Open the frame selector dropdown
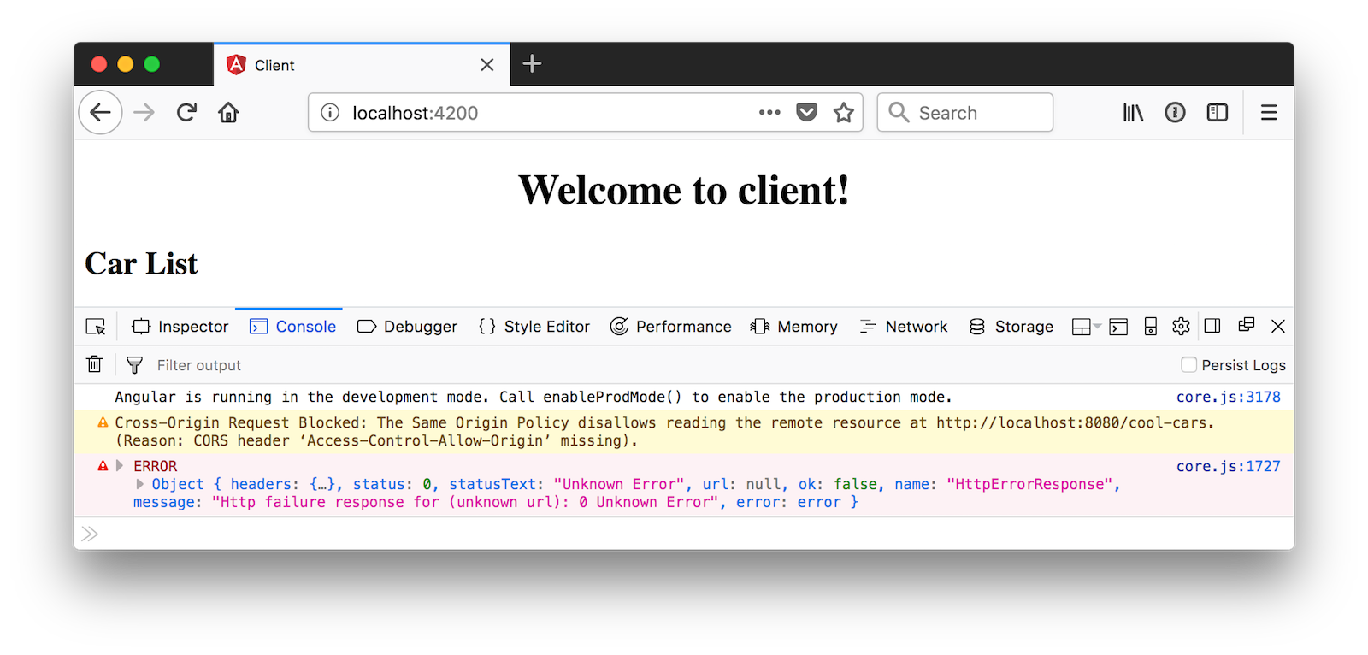The height and width of the screenshot is (655, 1368). 1086,327
